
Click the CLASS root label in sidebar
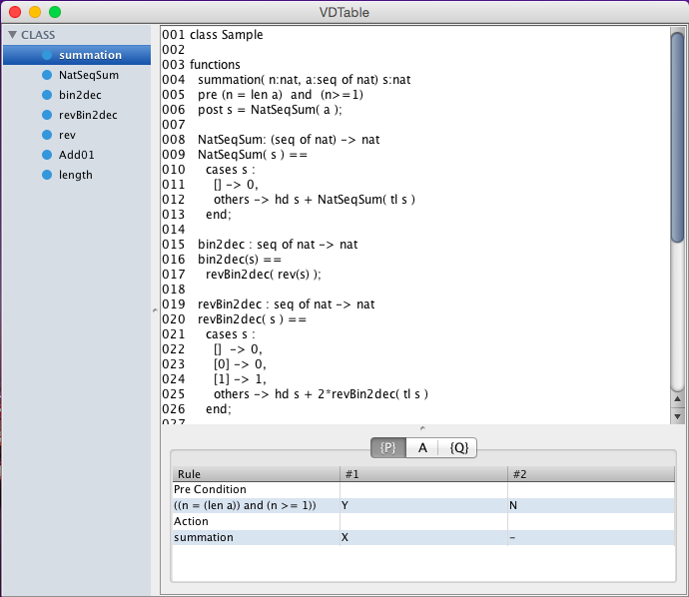point(38,35)
